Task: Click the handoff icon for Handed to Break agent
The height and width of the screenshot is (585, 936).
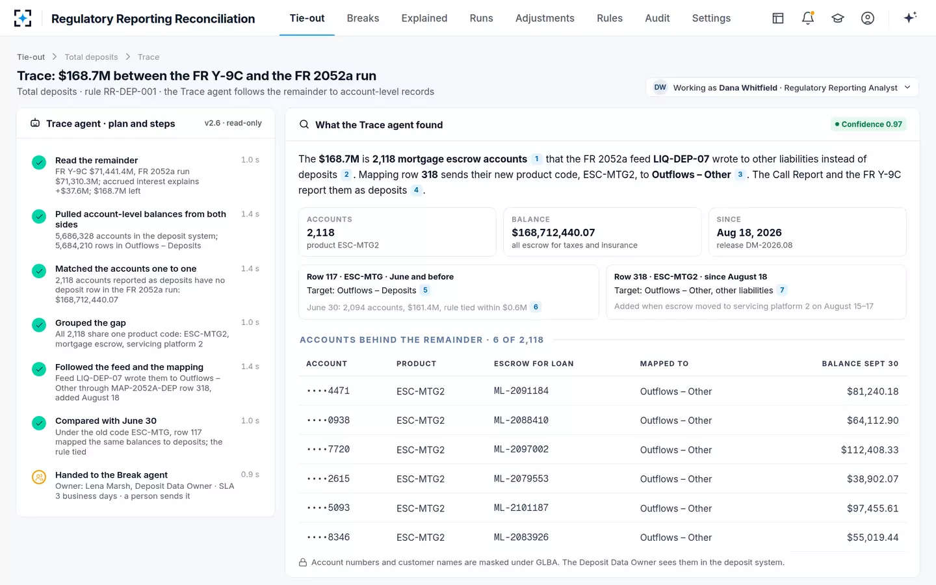Action: 39,477
